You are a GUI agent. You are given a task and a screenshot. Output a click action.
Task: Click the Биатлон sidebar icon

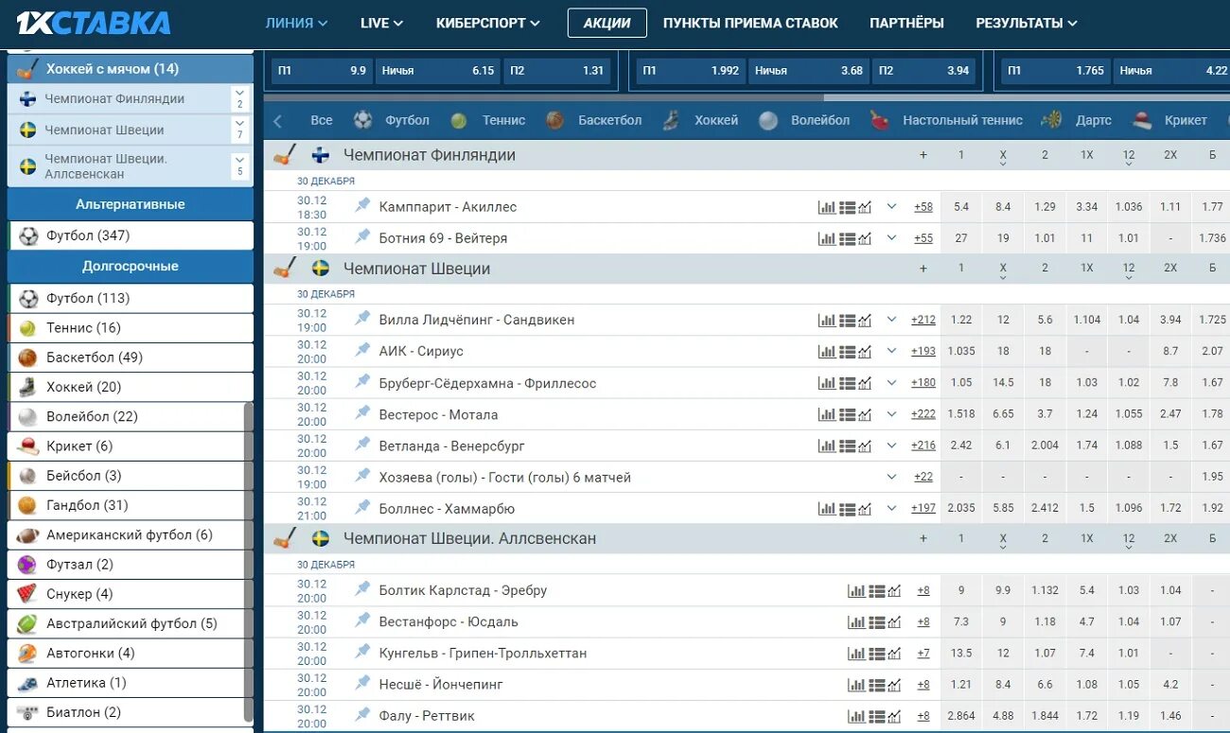(x=27, y=712)
